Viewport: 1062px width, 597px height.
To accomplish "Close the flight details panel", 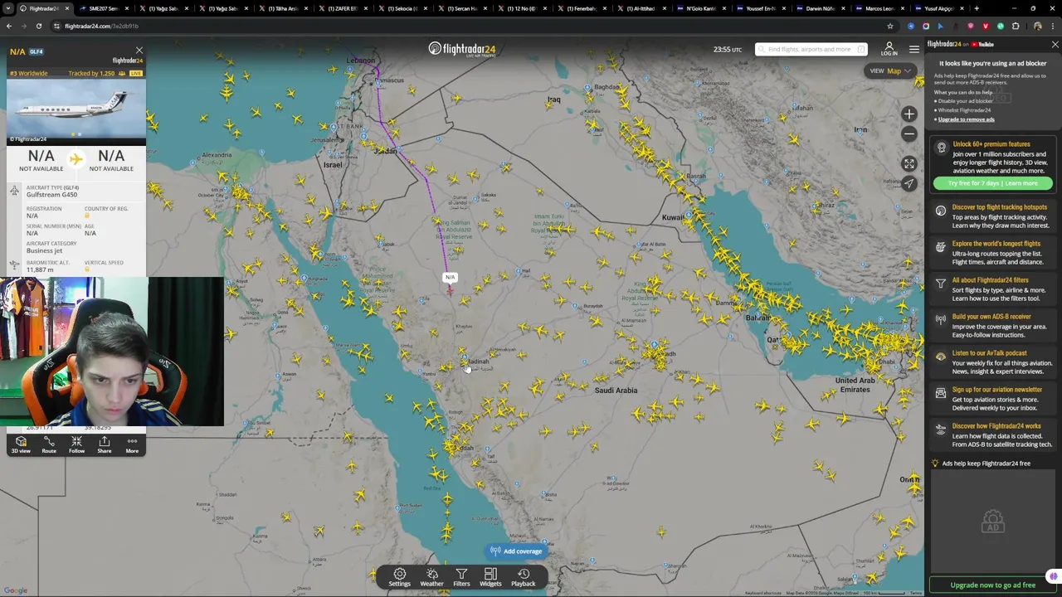I will (139, 51).
